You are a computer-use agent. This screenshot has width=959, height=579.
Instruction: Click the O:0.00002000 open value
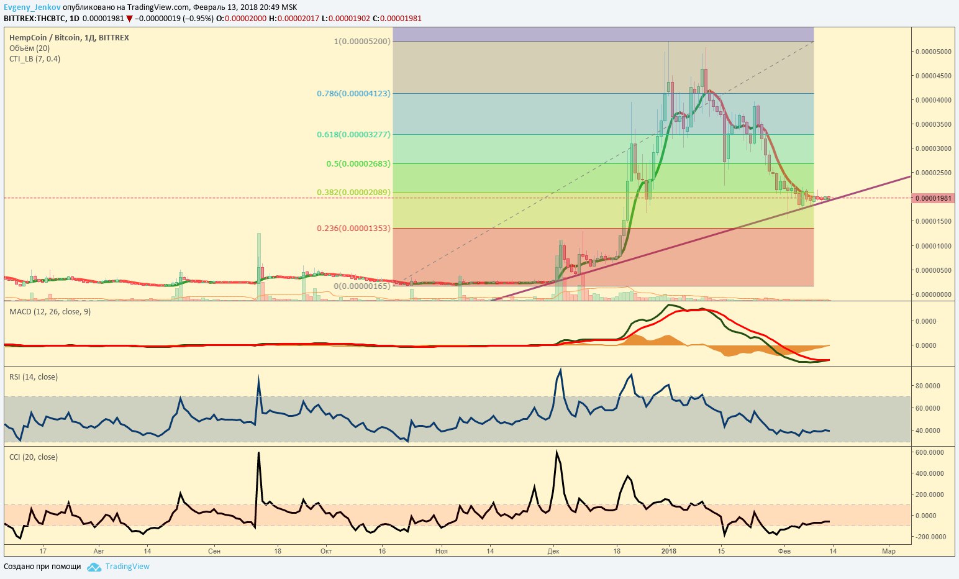[241, 18]
